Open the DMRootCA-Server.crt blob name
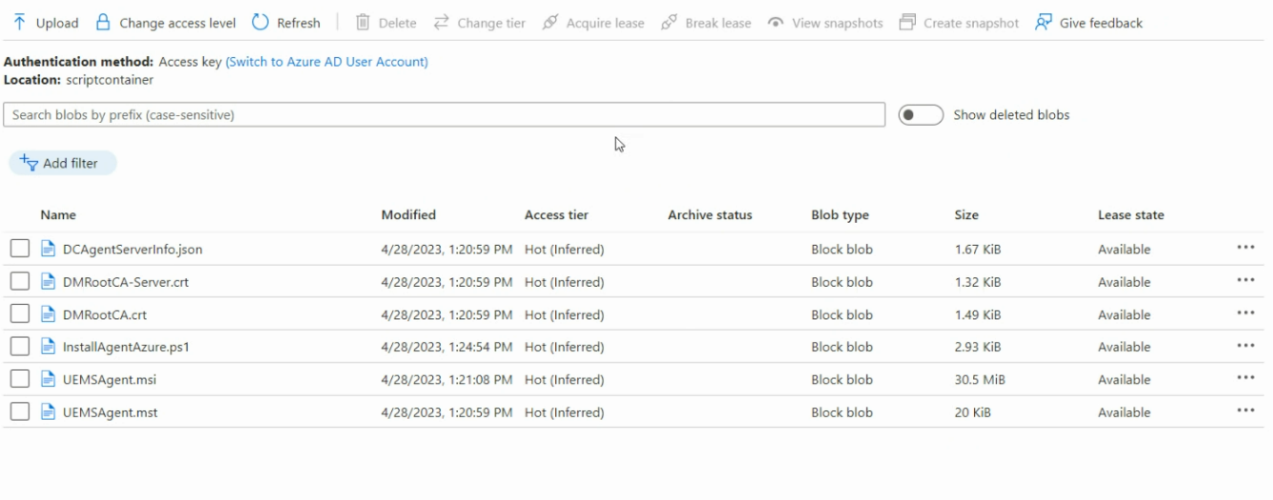The height and width of the screenshot is (500, 1273). click(125, 283)
